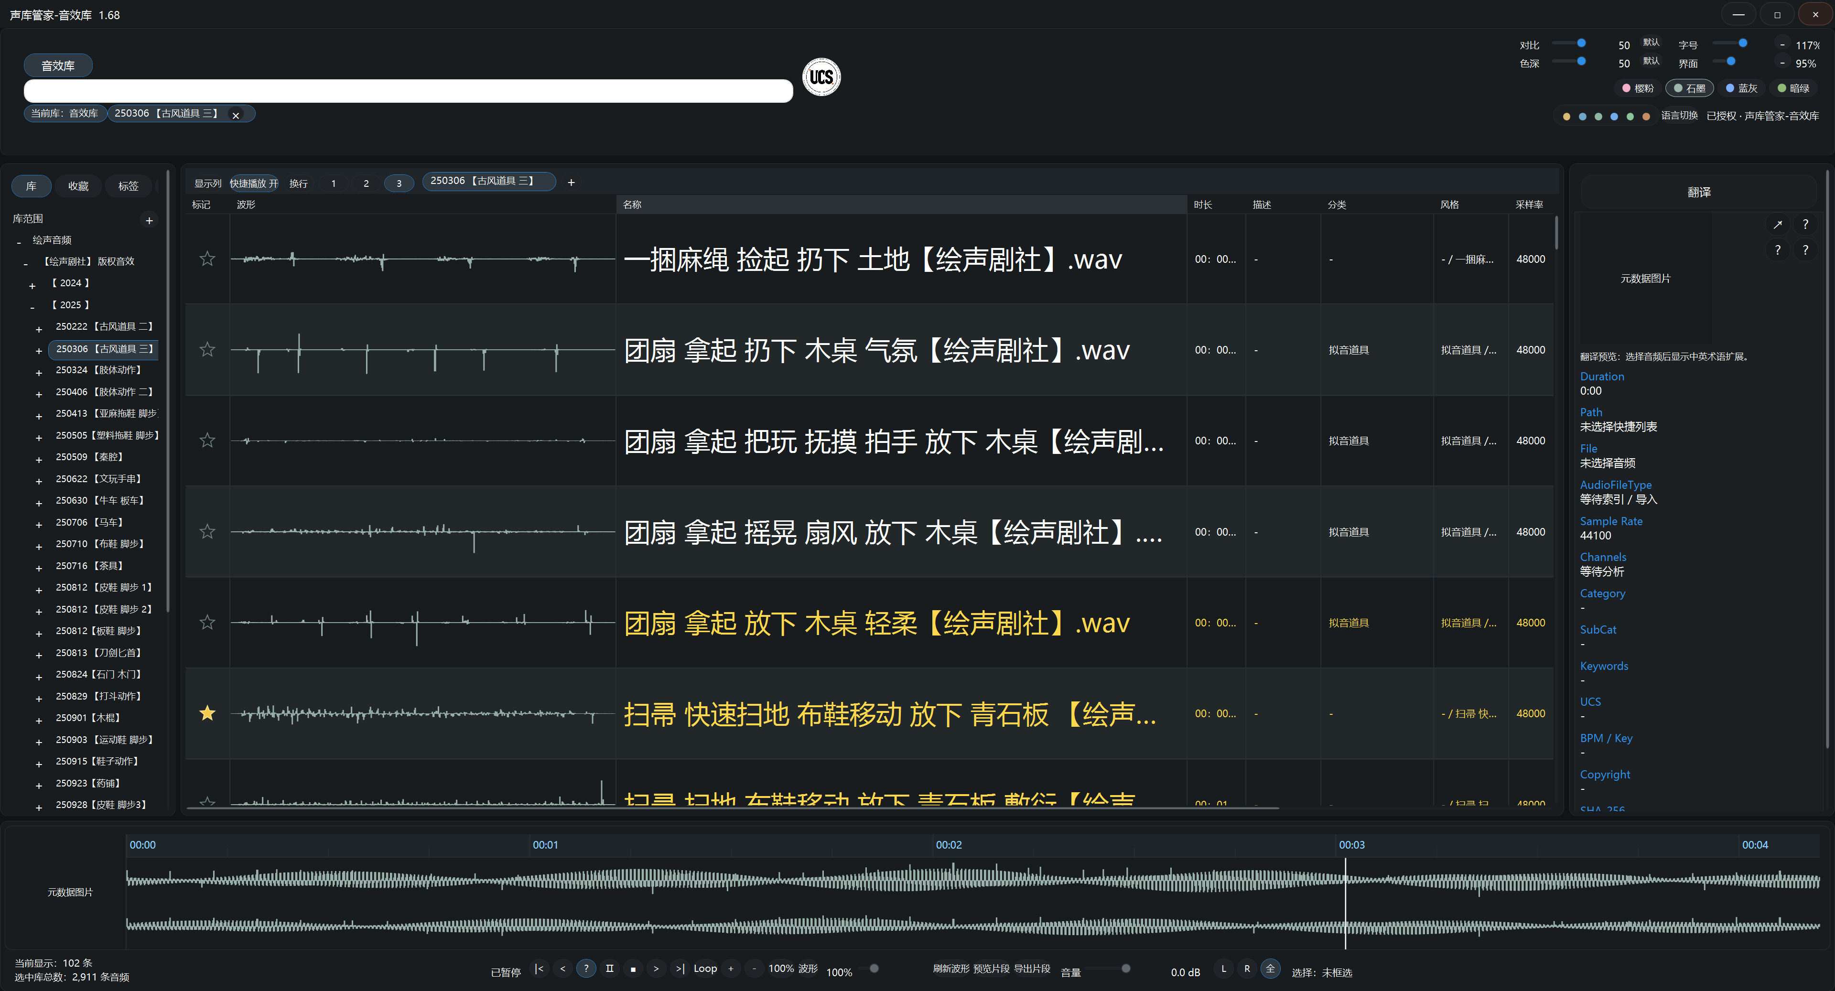Click 导出片段 to export segment

tap(1032, 968)
